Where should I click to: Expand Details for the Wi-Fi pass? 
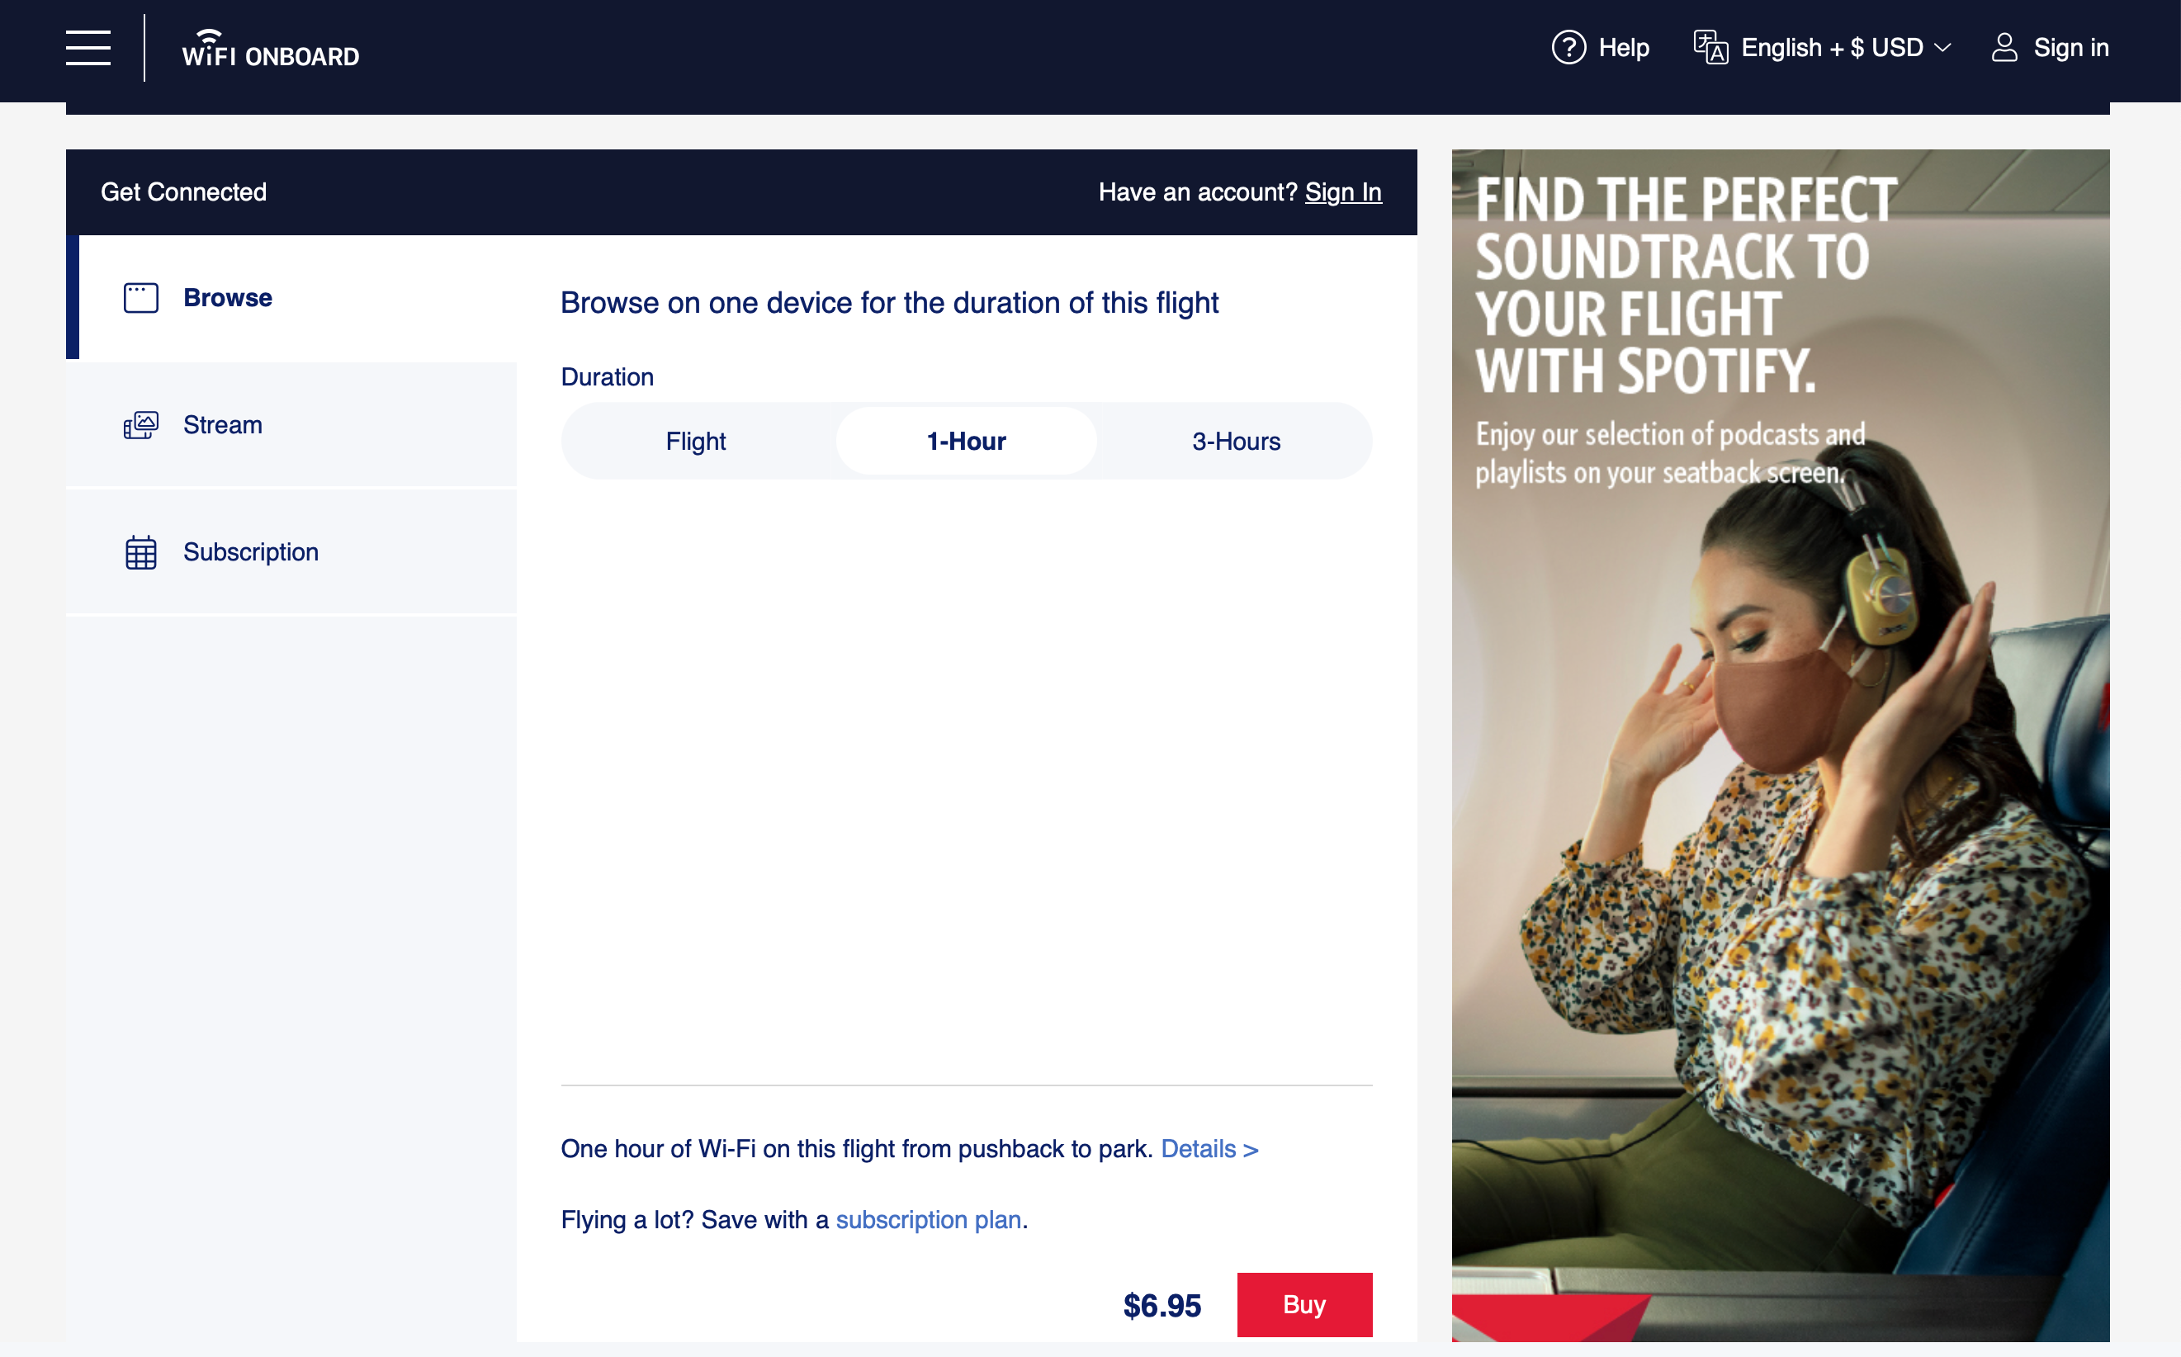pos(1209,1150)
